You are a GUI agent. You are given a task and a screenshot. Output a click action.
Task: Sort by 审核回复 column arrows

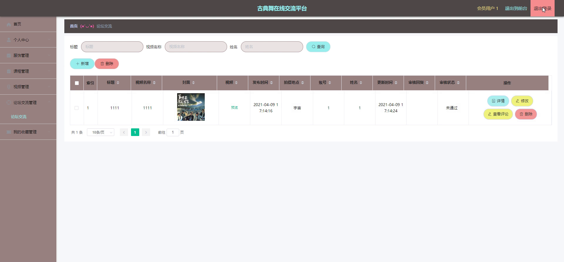pyautogui.click(x=427, y=83)
